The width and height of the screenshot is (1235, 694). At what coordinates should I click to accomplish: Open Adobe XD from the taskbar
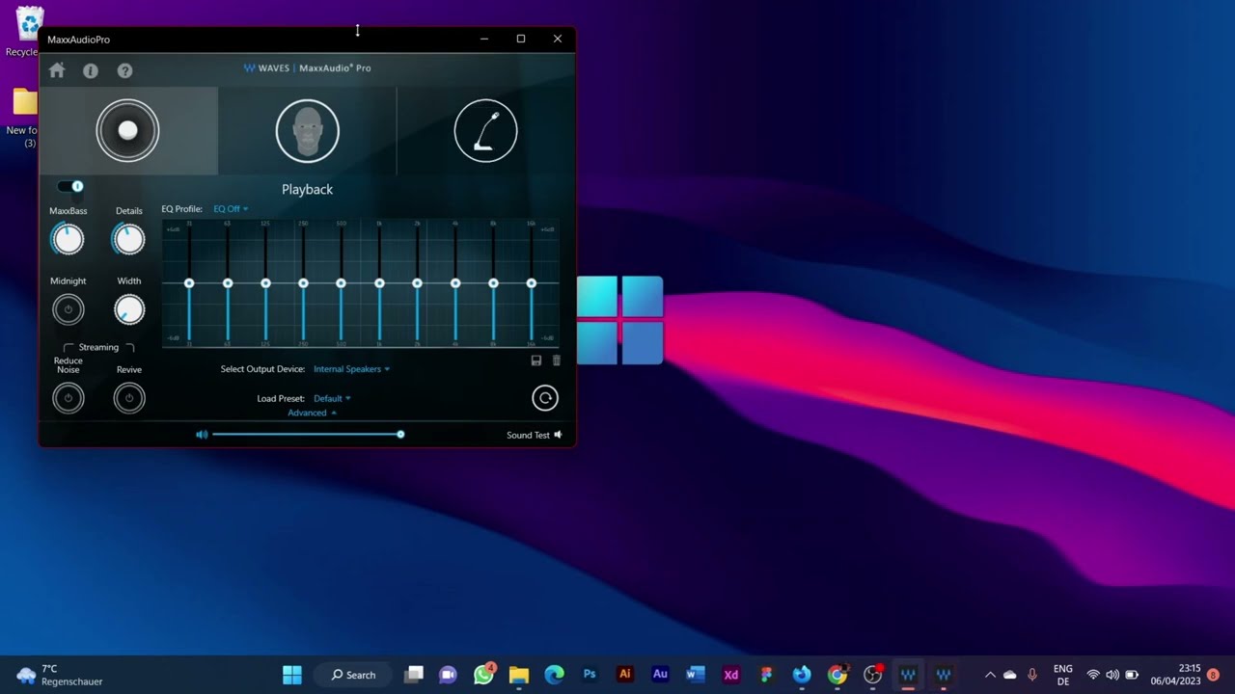[x=731, y=675]
